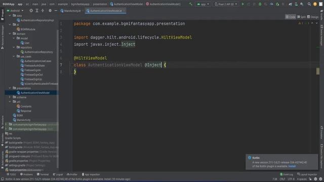324x182 pixels.
Task: Open settings.gradle file
Action: point(25,165)
